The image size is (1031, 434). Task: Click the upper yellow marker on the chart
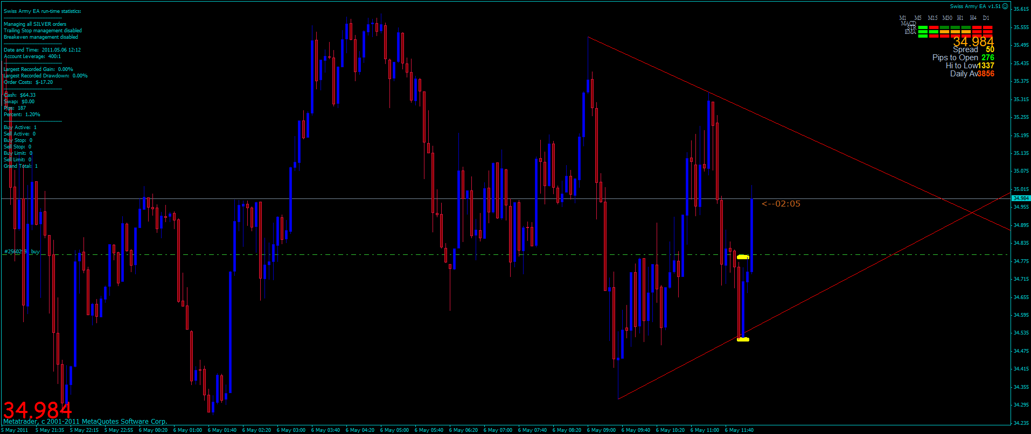tap(743, 257)
